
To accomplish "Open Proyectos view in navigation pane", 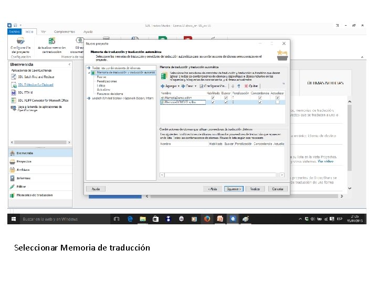I will 40,161.
